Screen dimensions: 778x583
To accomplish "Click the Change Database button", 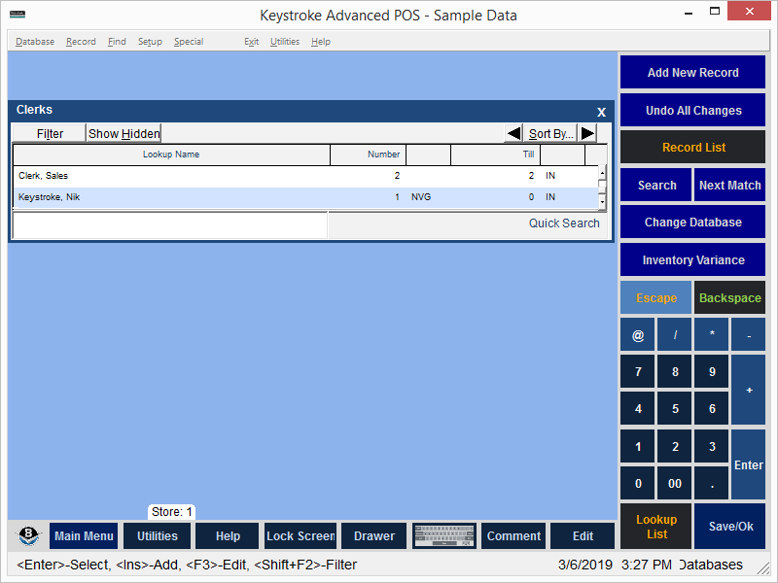I will point(692,223).
